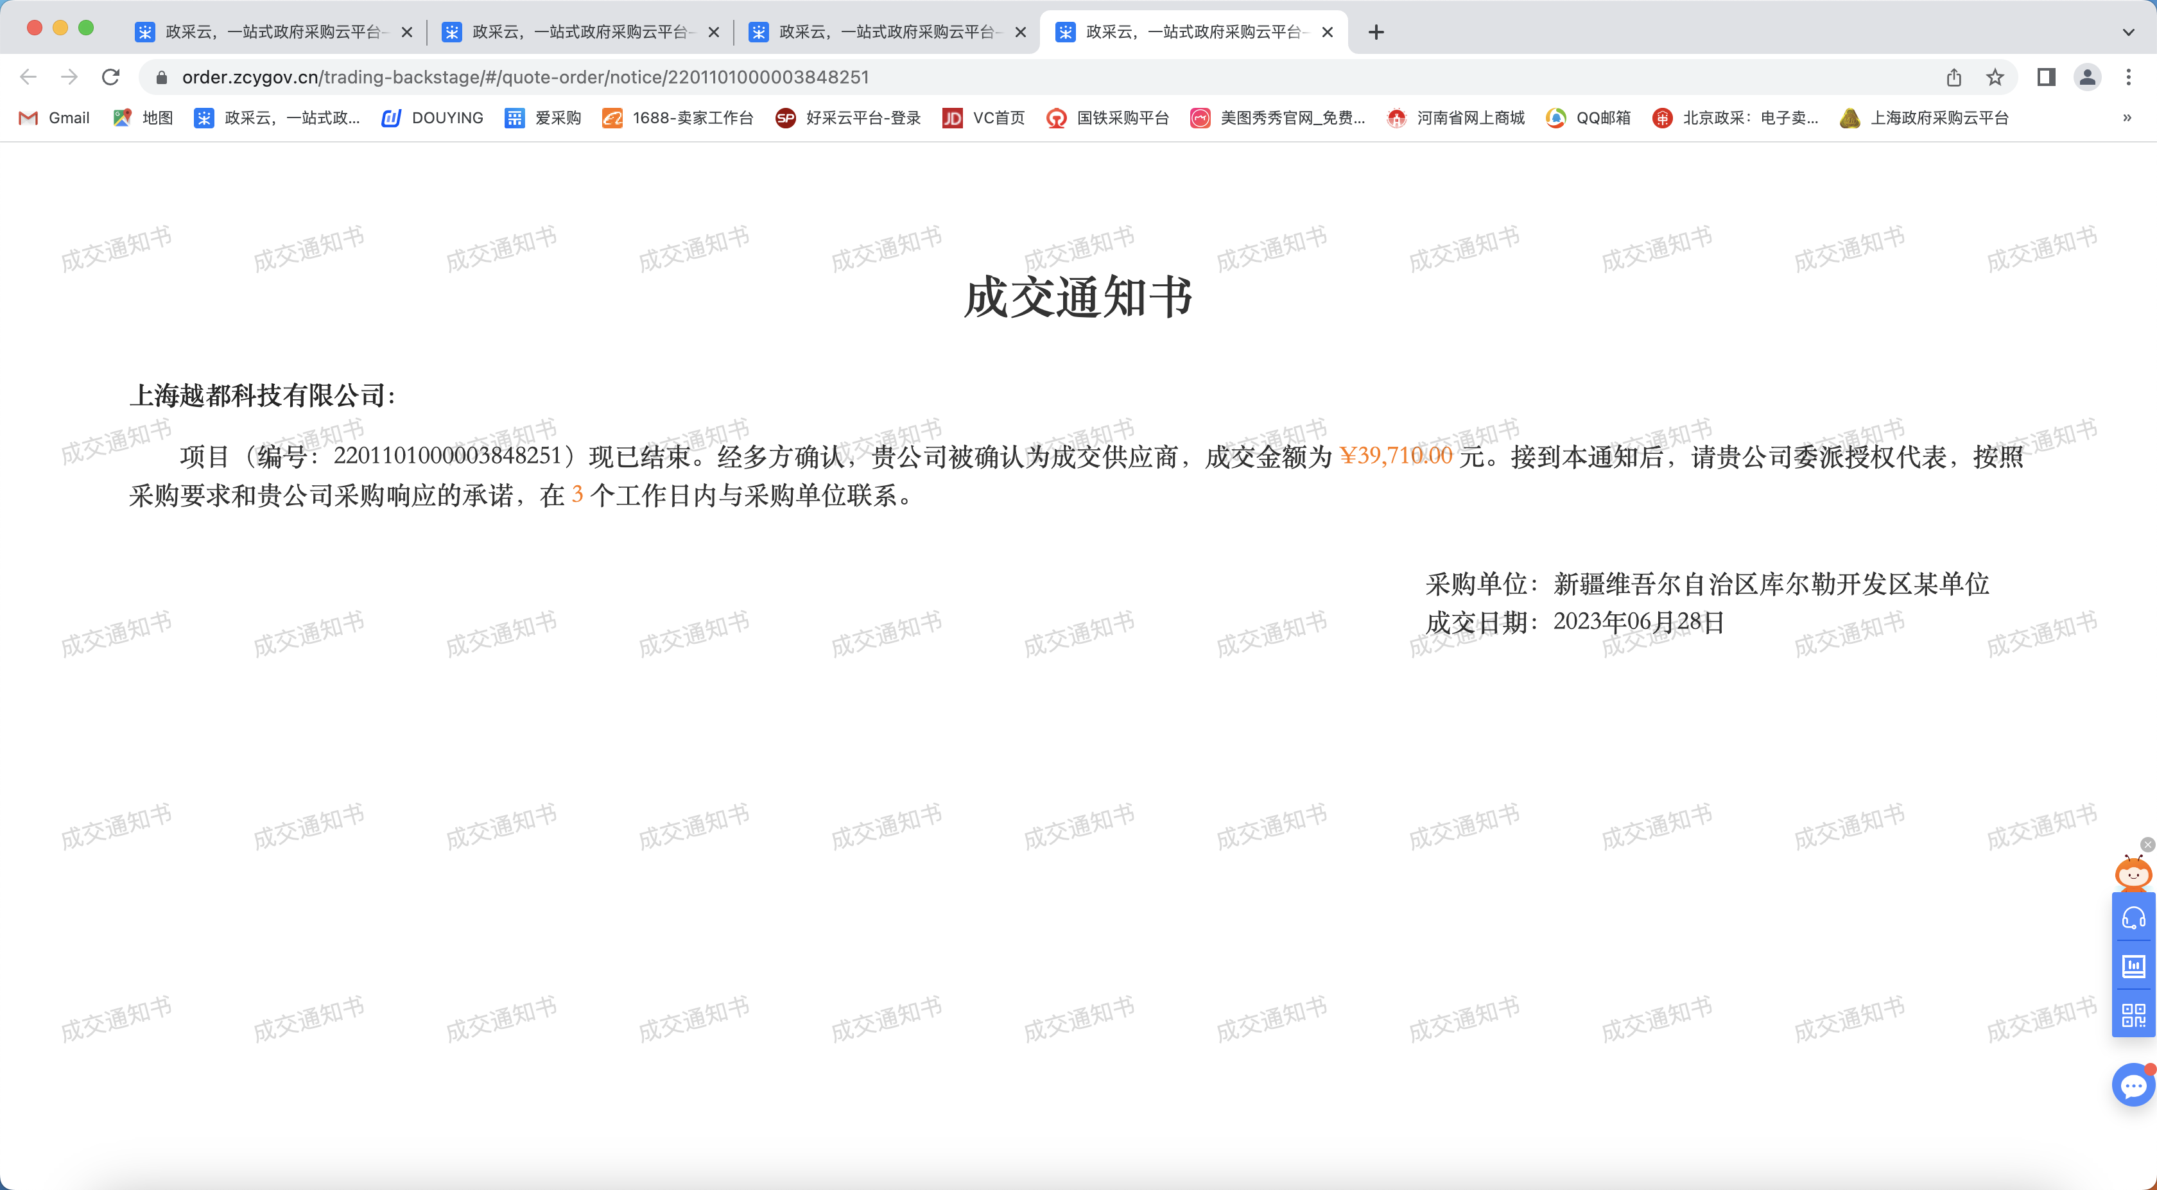Open 1688-卖家工作台 bookmark
The image size is (2157, 1190).
tap(677, 118)
